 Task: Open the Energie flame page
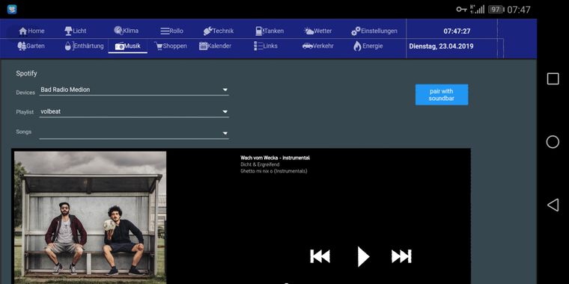pyautogui.click(x=368, y=46)
